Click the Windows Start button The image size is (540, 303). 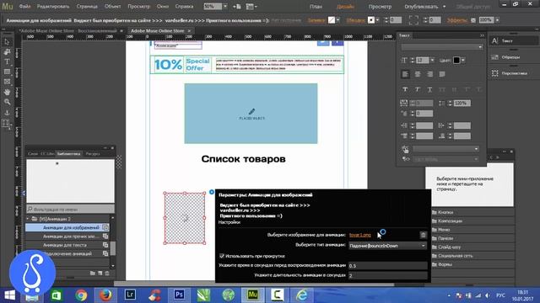click(9, 295)
